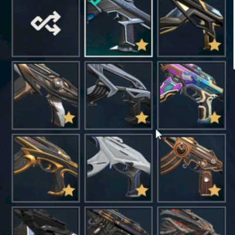235x235 pixels.
Task: Select the black and gold angular skin
Action: pyautogui.click(x=192, y=28)
